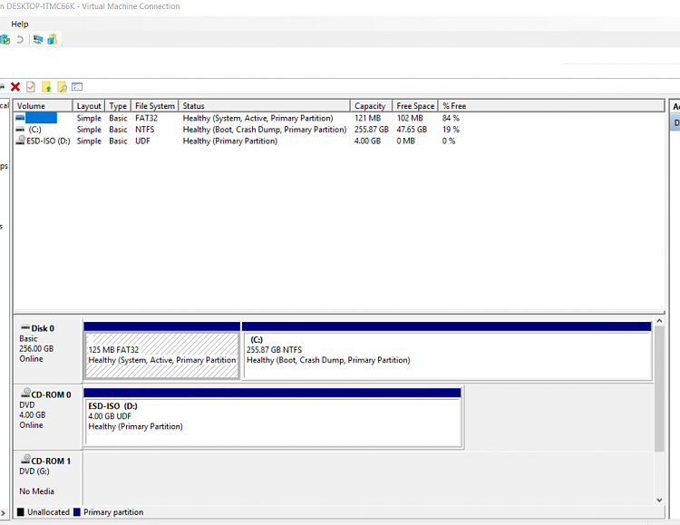
Task: Click the FAT32 file system cell
Action: pyautogui.click(x=146, y=118)
